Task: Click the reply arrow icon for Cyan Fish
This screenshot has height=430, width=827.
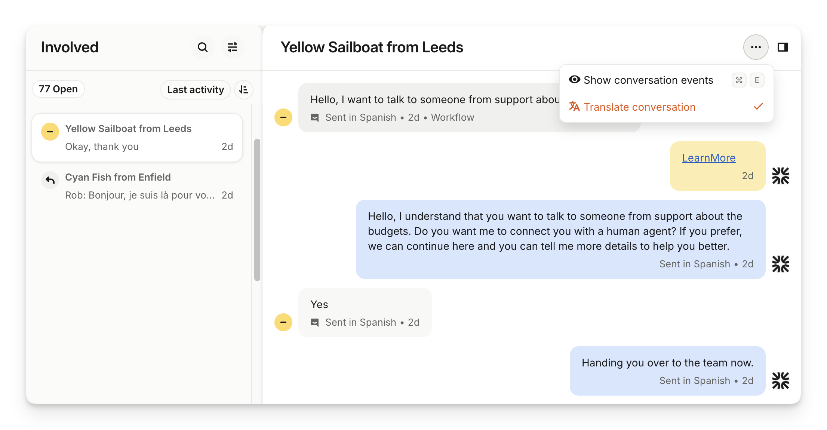Action: pos(50,181)
